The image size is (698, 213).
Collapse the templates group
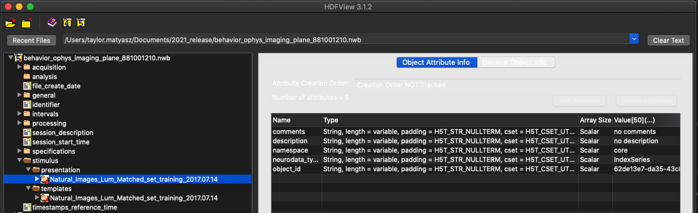[x=29, y=188]
